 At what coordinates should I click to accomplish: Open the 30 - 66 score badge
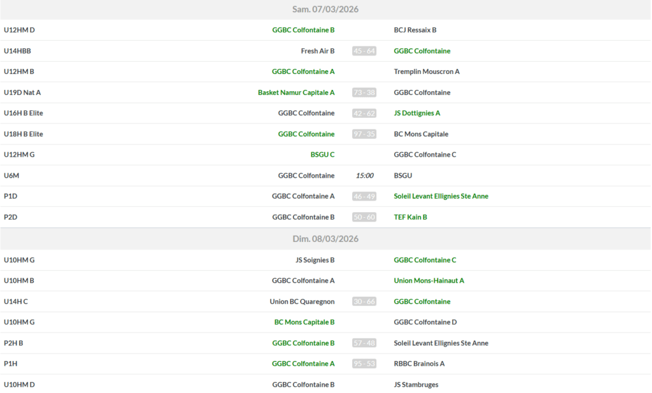click(x=364, y=301)
